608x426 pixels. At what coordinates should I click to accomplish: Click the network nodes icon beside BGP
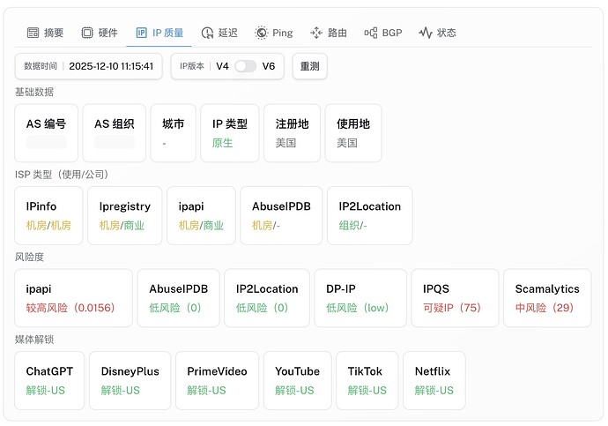click(x=371, y=33)
